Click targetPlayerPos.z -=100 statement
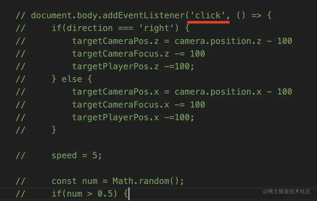317x201 pixels. (x=133, y=67)
